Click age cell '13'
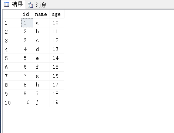Screen dimensions: 174x133 [57, 50]
